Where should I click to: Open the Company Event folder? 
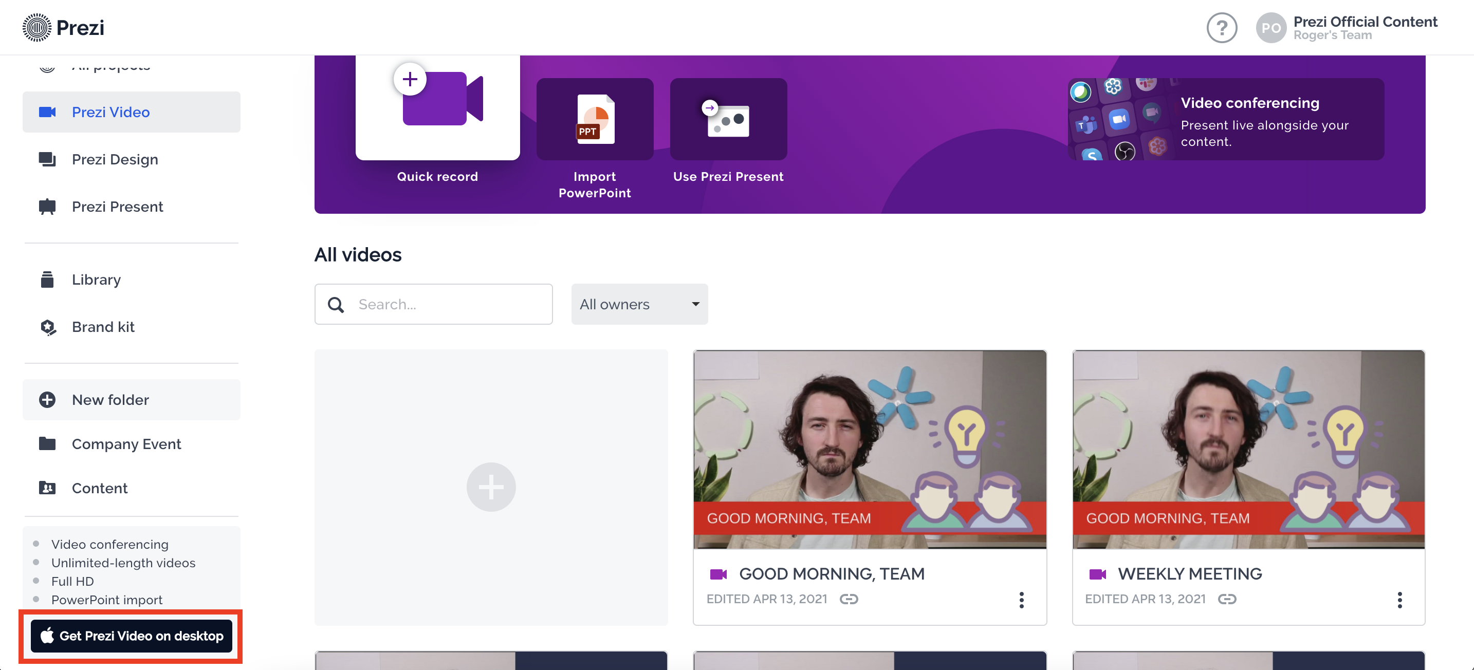[126, 444]
